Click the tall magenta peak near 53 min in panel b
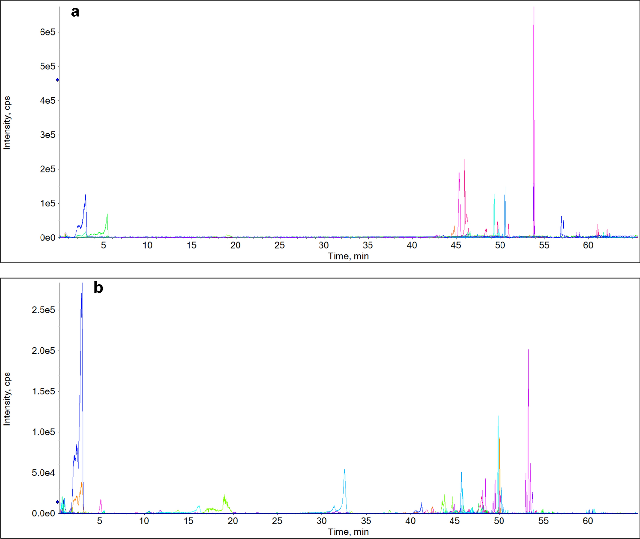Viewport: 640px width, 539px height. (x=528, y=432)
